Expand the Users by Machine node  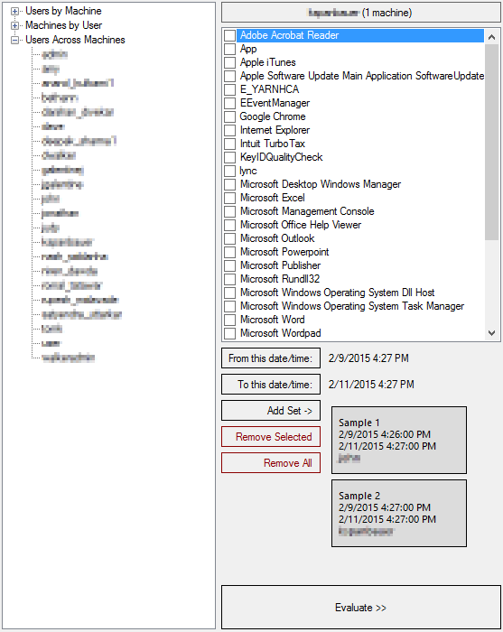pos(15,11)
